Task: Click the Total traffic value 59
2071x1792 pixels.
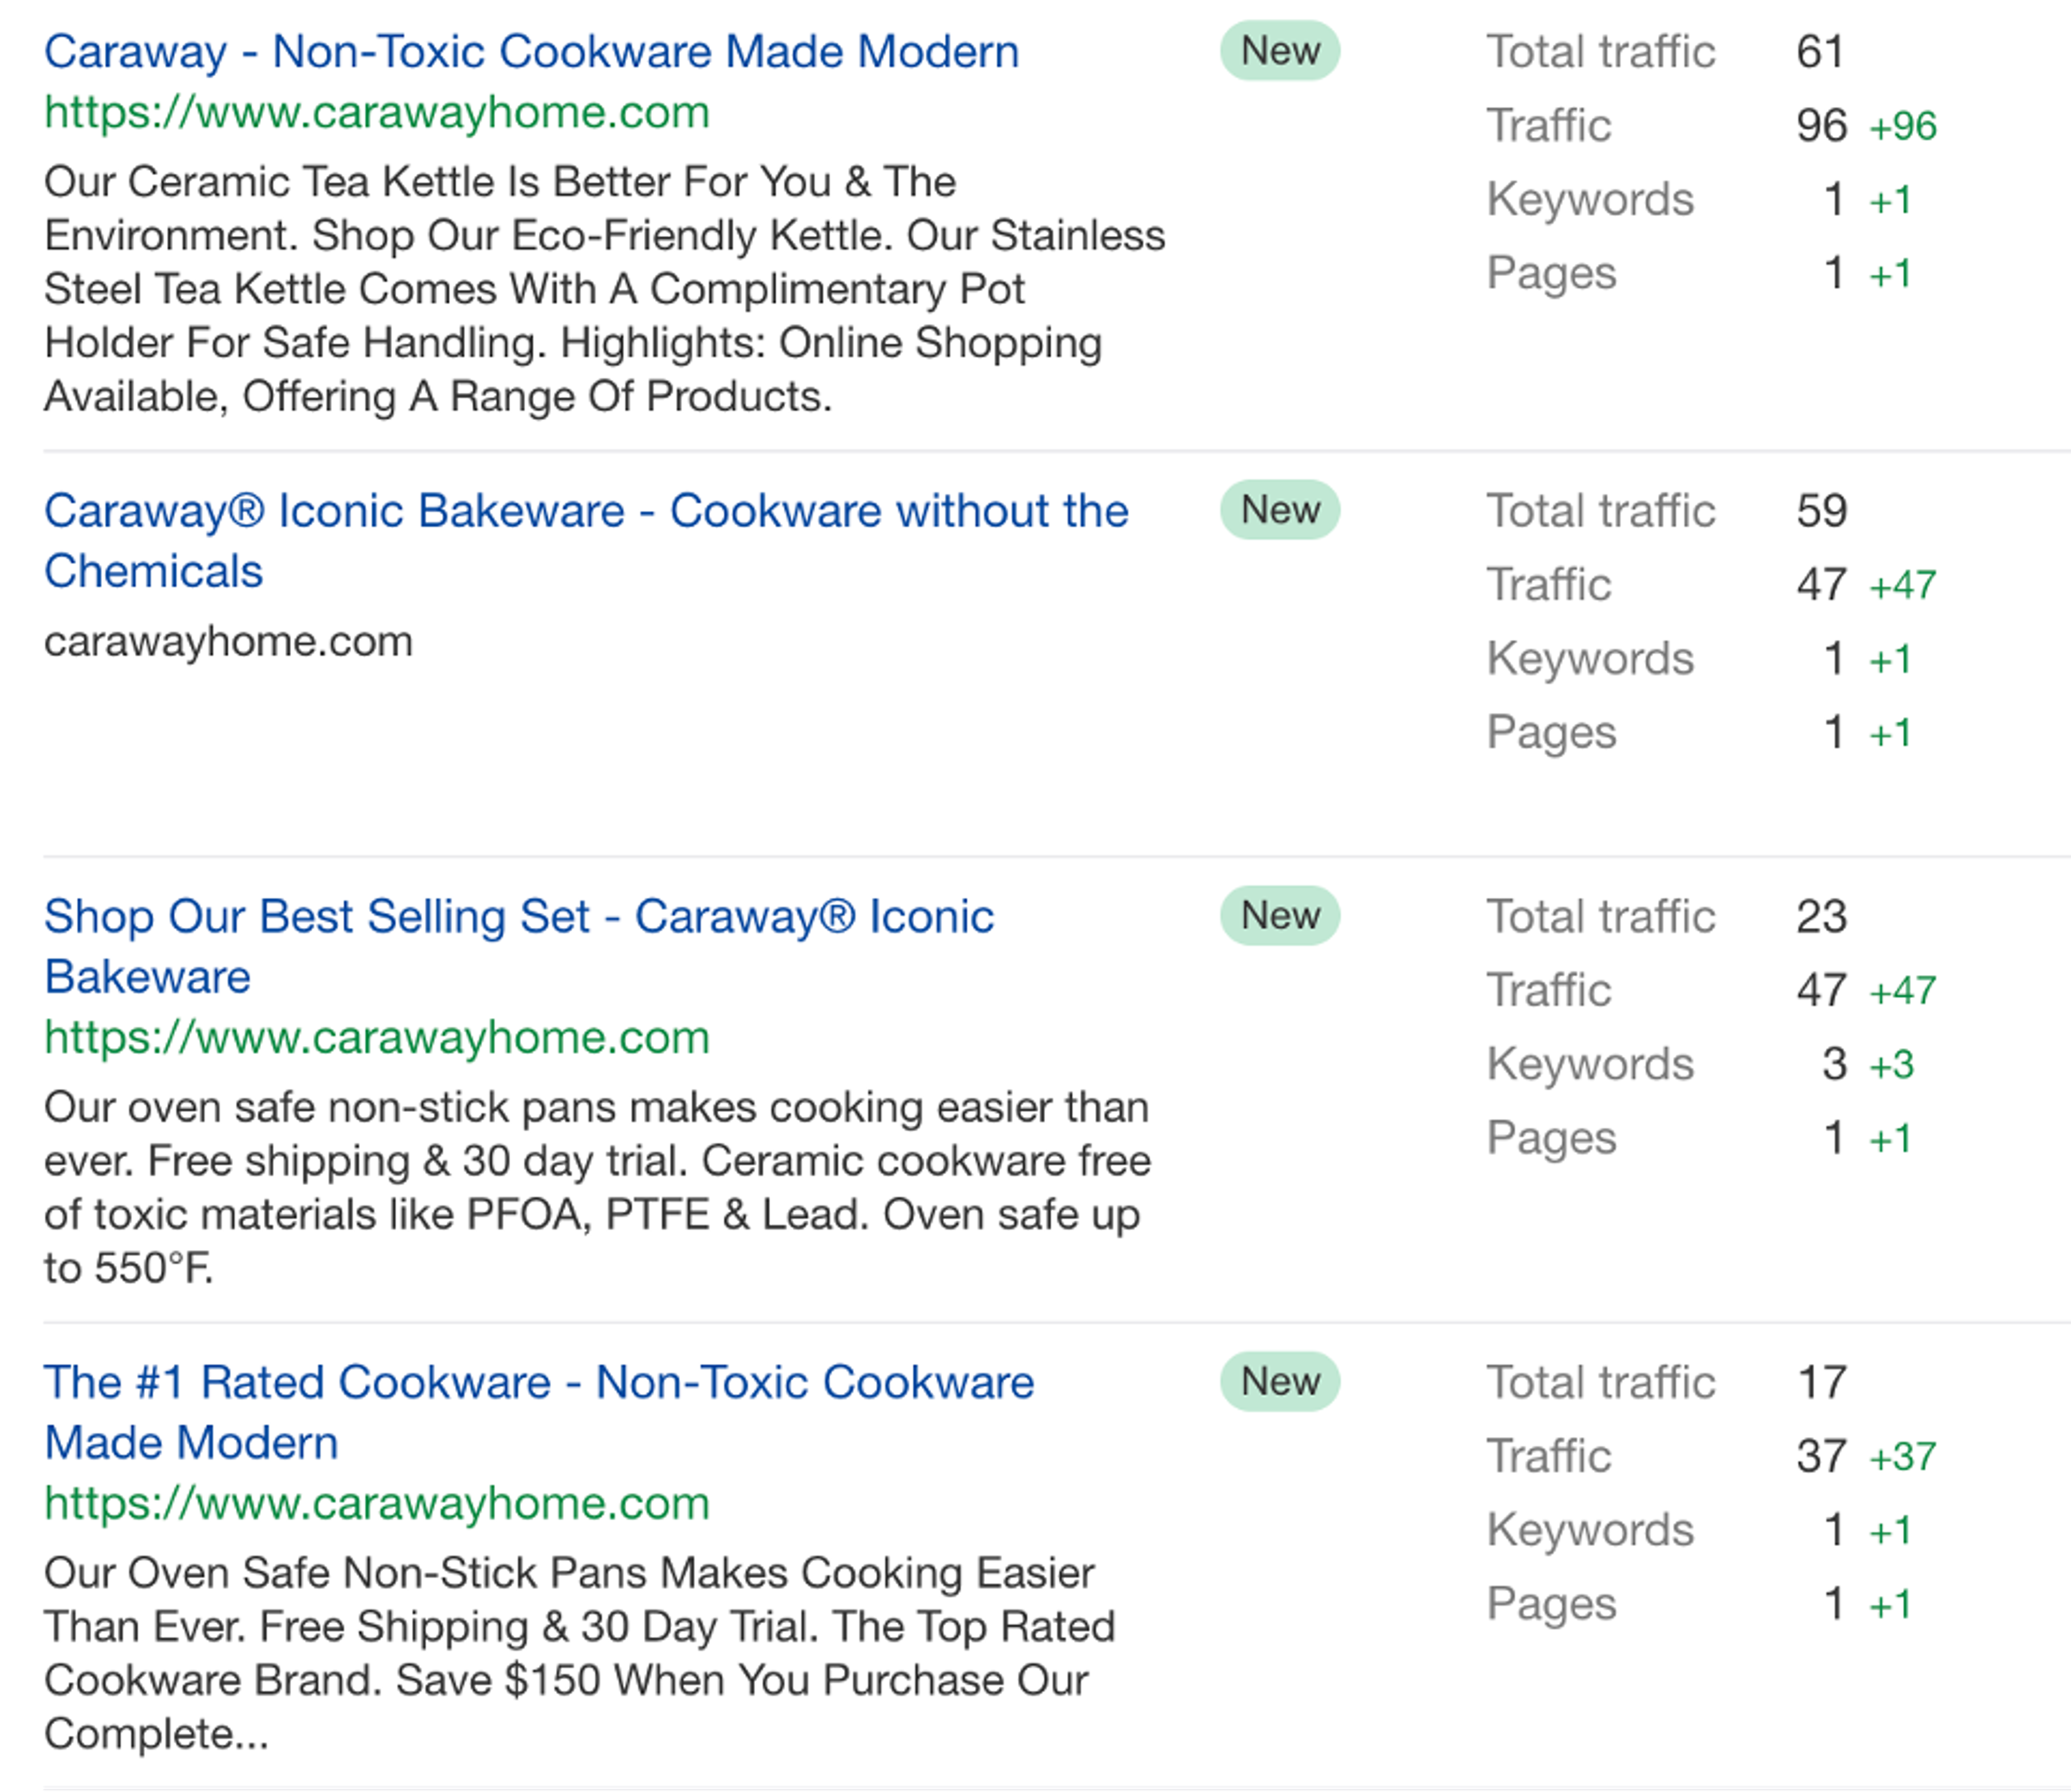Action: 1821,511
